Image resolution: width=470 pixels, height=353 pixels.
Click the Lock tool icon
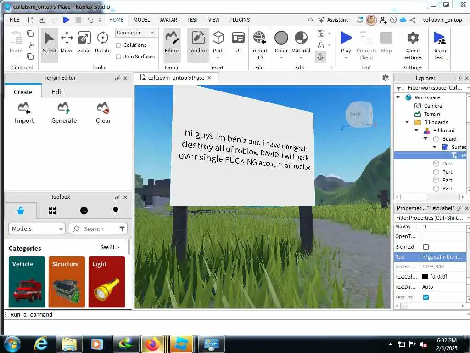pos(321,45)
